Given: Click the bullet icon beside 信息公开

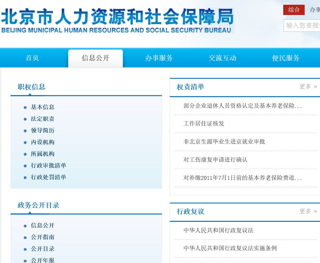Looking at the screenshot, I should [x=25, y=226].
